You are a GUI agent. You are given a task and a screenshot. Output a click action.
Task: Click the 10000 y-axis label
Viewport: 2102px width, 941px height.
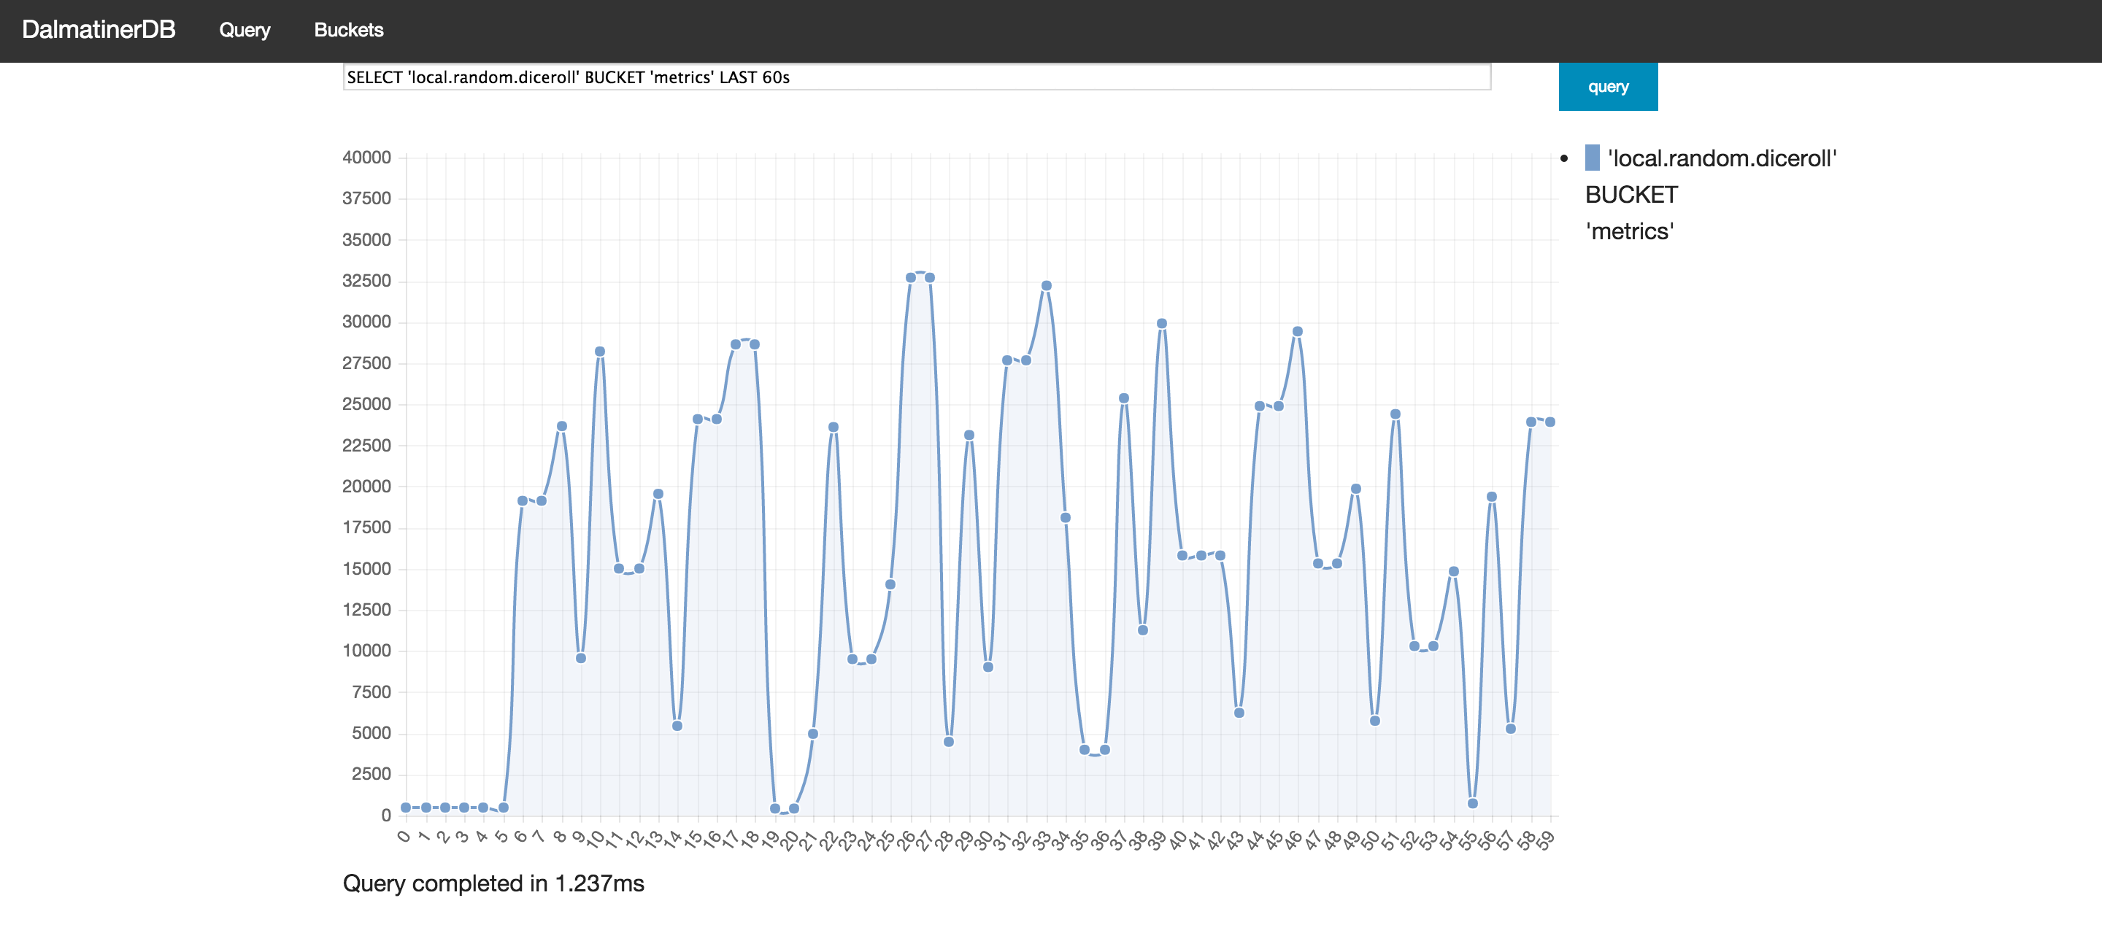(x=366, y=651)
